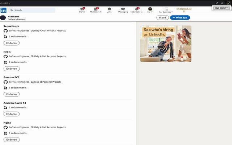Open My Network page
Viewport: 232px width, 145px height.
(x=96, y=10)
